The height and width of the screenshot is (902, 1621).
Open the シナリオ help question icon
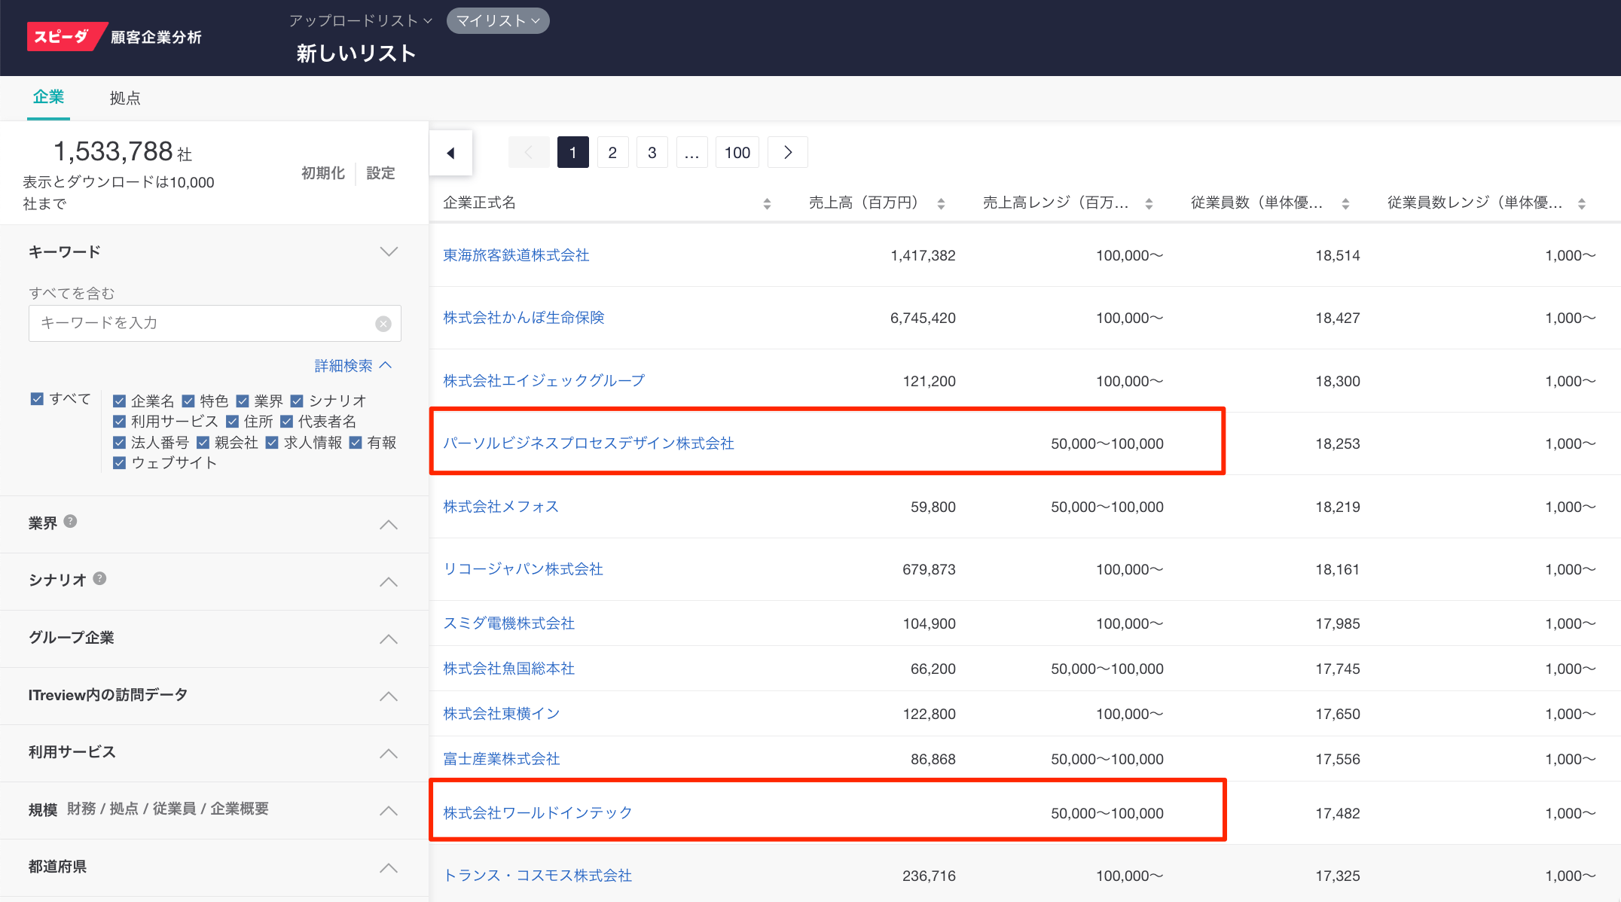click(99, 578)
